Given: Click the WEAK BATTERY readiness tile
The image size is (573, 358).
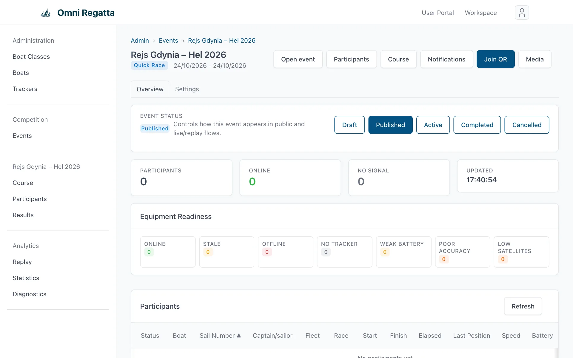Looking at the screenshot, I should (x=403, y=252).
